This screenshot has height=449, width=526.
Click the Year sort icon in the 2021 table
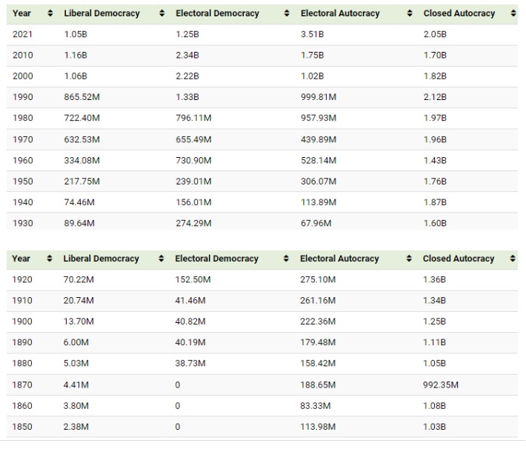pyautogui.click(x=50, y=13)
